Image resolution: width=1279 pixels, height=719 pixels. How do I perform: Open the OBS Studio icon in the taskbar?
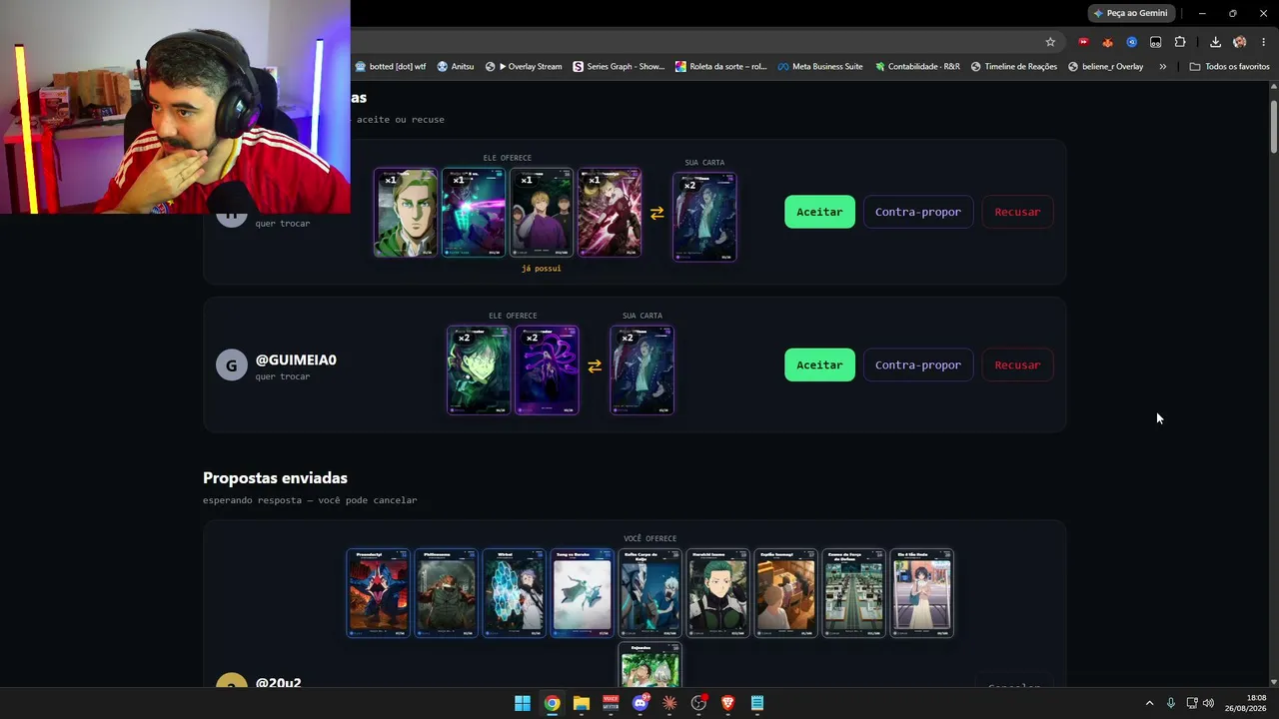698,703
